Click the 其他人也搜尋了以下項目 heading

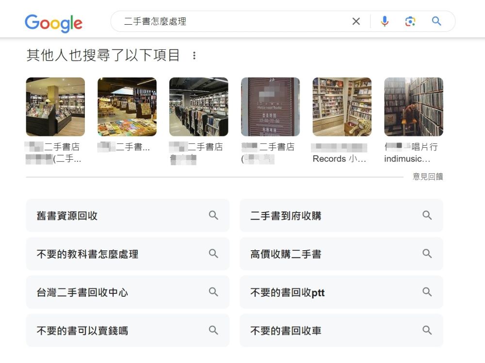(103, 55)
